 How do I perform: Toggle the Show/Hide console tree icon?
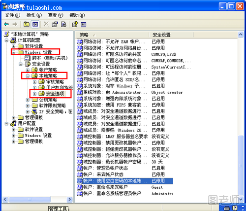[35, 24]
